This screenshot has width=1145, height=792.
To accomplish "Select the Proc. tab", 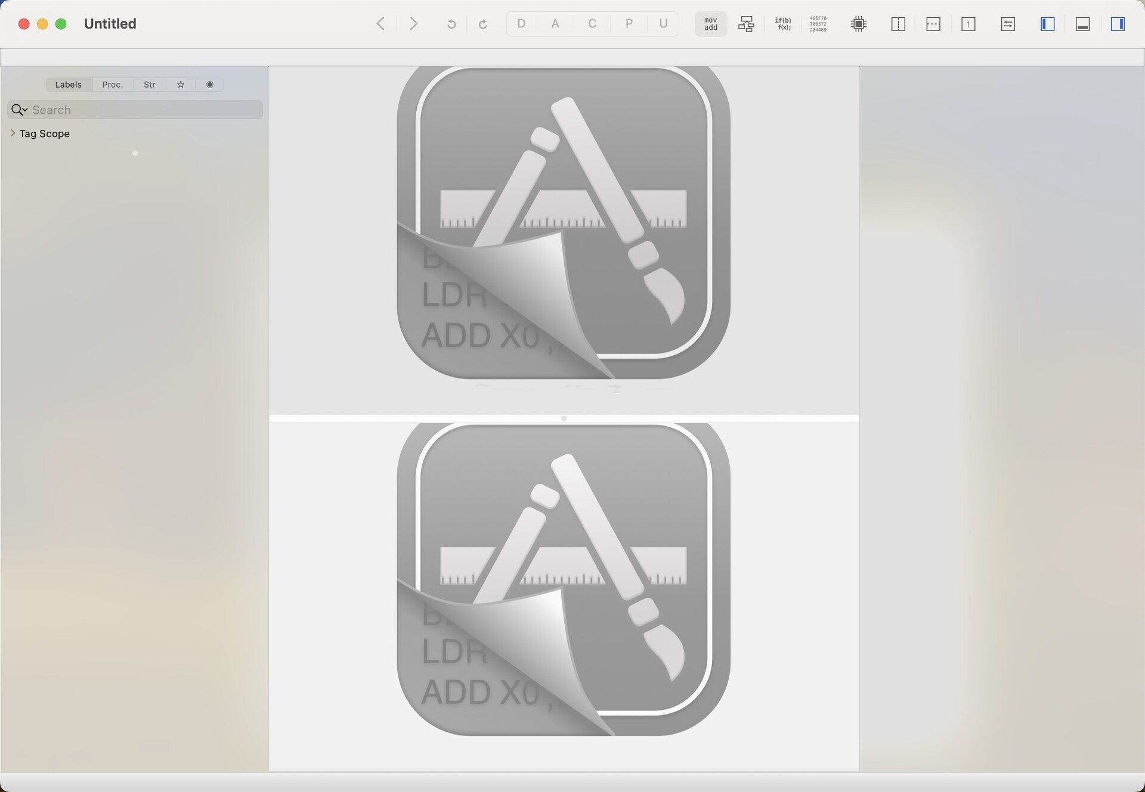I will 113,85.
